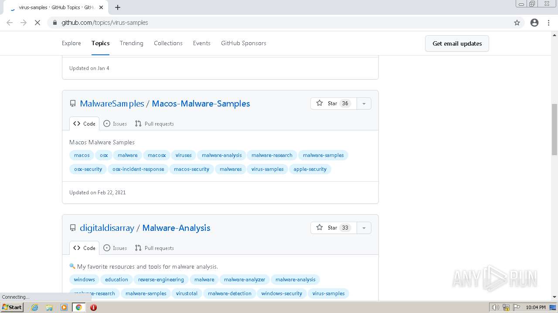Open MalwareSamples user profile link
Image resolution: width=558 pixels, height=313 pixels.
coord(112,103)
